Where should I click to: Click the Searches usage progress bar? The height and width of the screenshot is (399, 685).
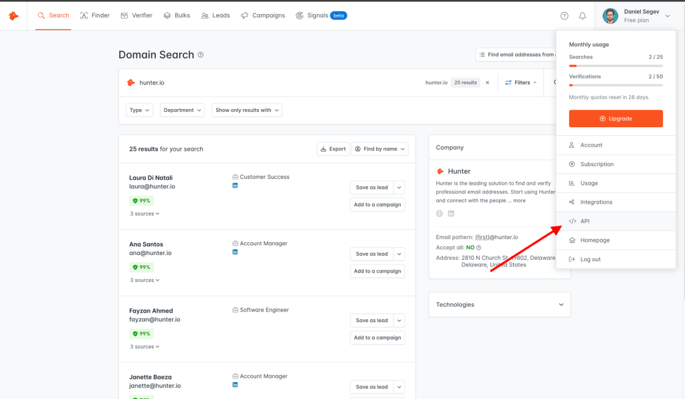[x=615, y=66]
